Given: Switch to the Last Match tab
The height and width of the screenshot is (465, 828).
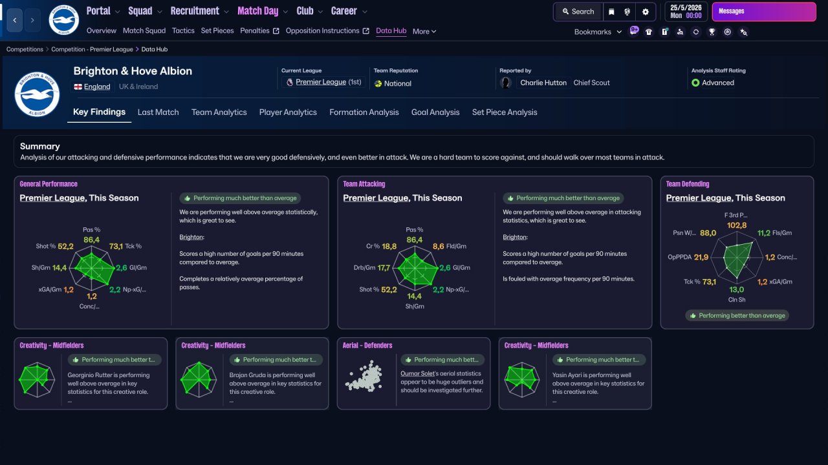Looking at the screenshot, I should pyautogui.click(x=158, y=112).
